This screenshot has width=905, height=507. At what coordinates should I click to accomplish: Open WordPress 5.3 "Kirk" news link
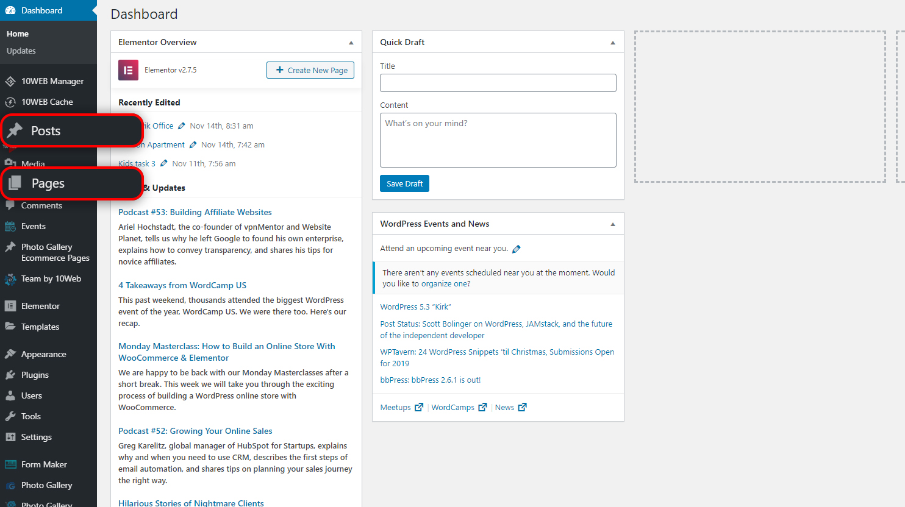coord(415,307)
